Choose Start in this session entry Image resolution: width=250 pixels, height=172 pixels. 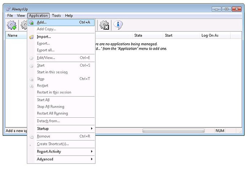[x=61, y=72]
